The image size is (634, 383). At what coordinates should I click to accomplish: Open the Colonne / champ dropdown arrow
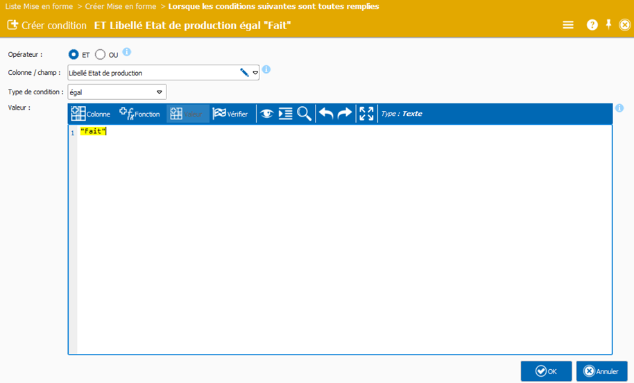(255, 73)
